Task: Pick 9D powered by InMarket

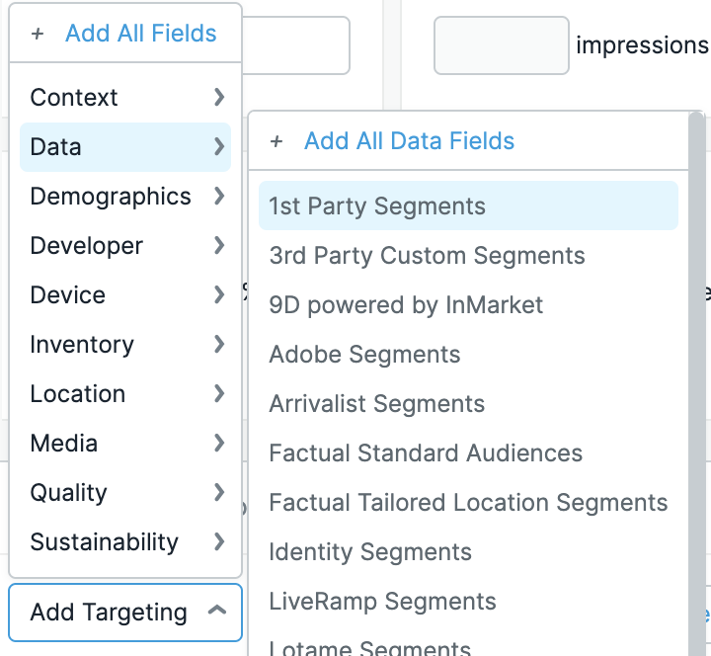Action: click(x=406, y=305)
